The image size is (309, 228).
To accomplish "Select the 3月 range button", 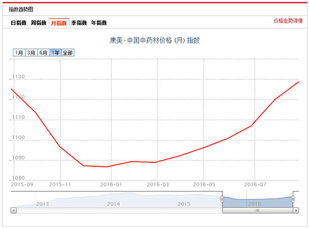I will [x=31, y=53].
